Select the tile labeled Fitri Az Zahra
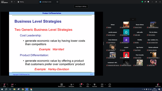The height and width of the screenshot is (91, 162). 153,32
